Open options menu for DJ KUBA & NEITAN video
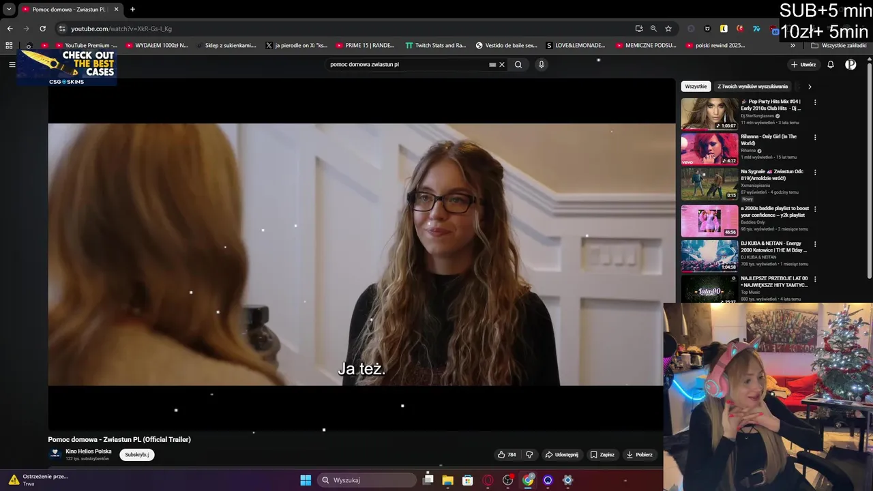873x491 pixels. pos(815,243)
